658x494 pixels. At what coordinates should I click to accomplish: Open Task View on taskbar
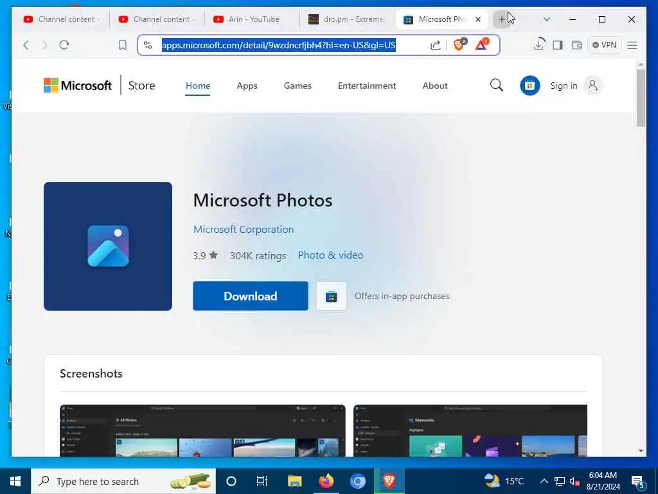tap(262, 481)
